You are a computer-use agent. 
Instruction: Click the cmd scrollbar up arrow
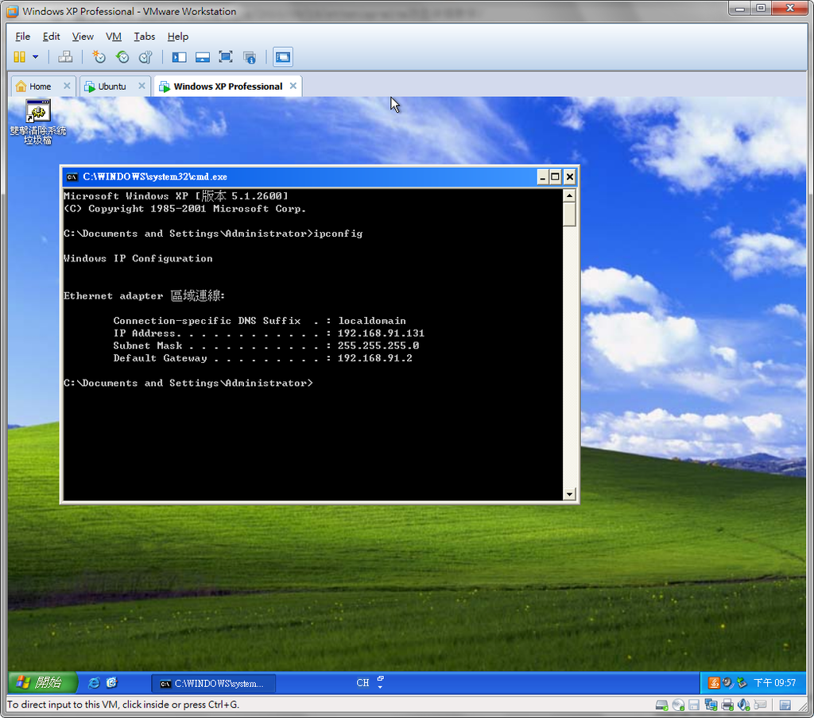point(569,196)
